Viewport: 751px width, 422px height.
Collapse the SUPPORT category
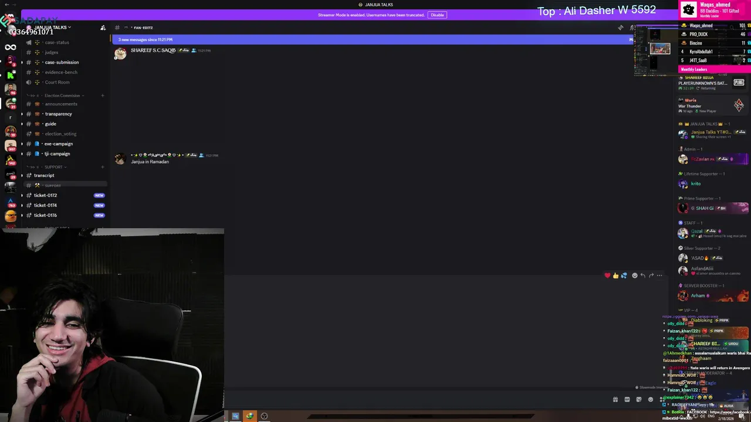pyautogui.click(x=53, y=167)
